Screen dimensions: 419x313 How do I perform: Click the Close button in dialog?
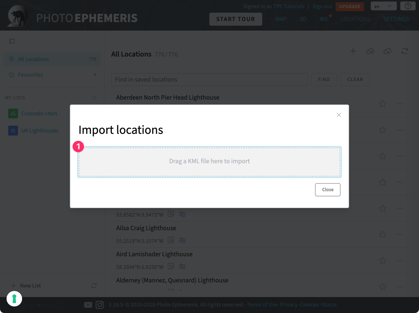tap(328, 190)
